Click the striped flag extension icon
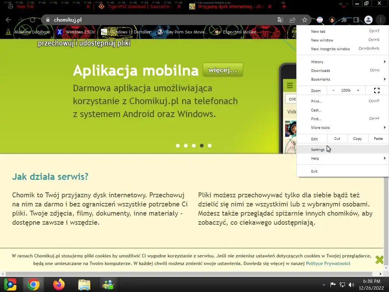Viewport: 389px width, 292px height. click(x=320, y=20)
